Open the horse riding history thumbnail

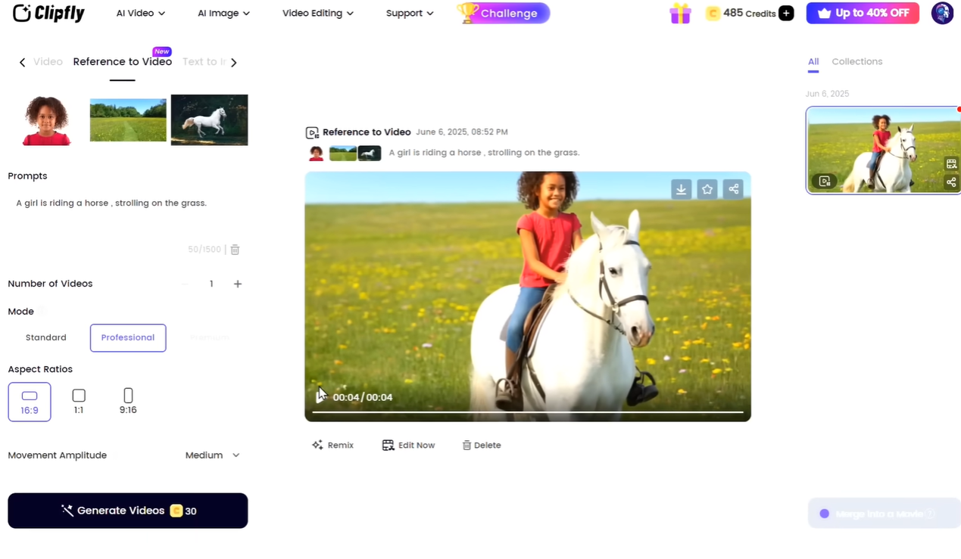pyautogui.click(x=883, y=151)
